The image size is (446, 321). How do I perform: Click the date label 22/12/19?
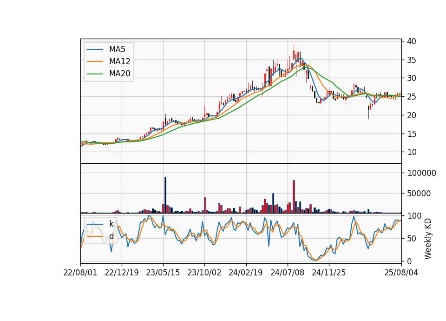tap(122, 273)
